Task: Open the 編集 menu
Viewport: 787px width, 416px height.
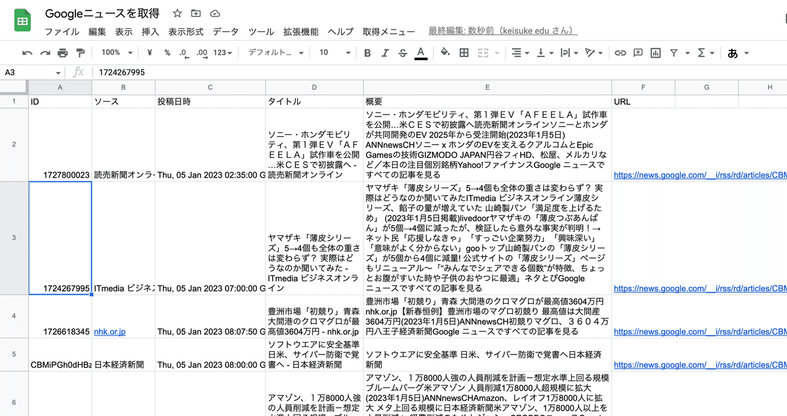Action: pyautogui.click(x=97, y=31)
